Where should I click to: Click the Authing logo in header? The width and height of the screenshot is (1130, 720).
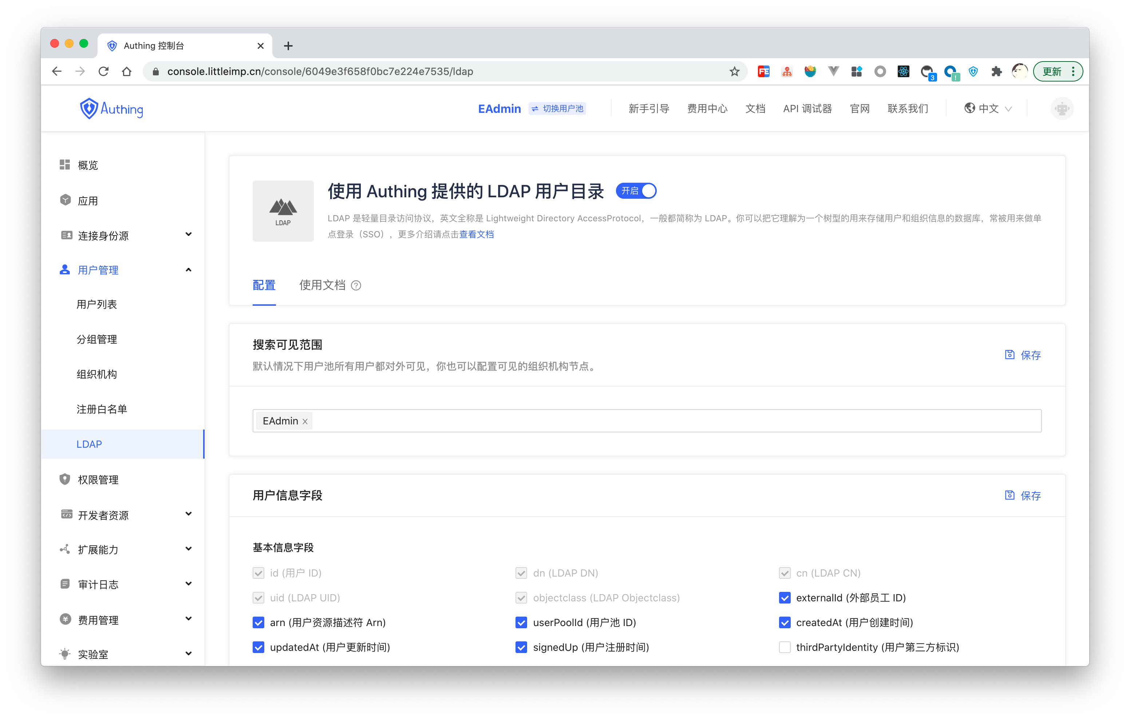coord(111,108)
